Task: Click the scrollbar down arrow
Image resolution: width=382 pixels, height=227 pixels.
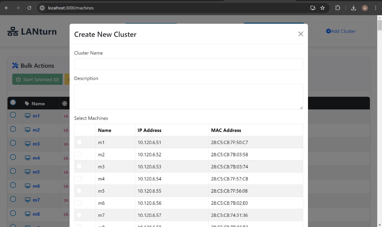Action: click(x=380, y=225)
